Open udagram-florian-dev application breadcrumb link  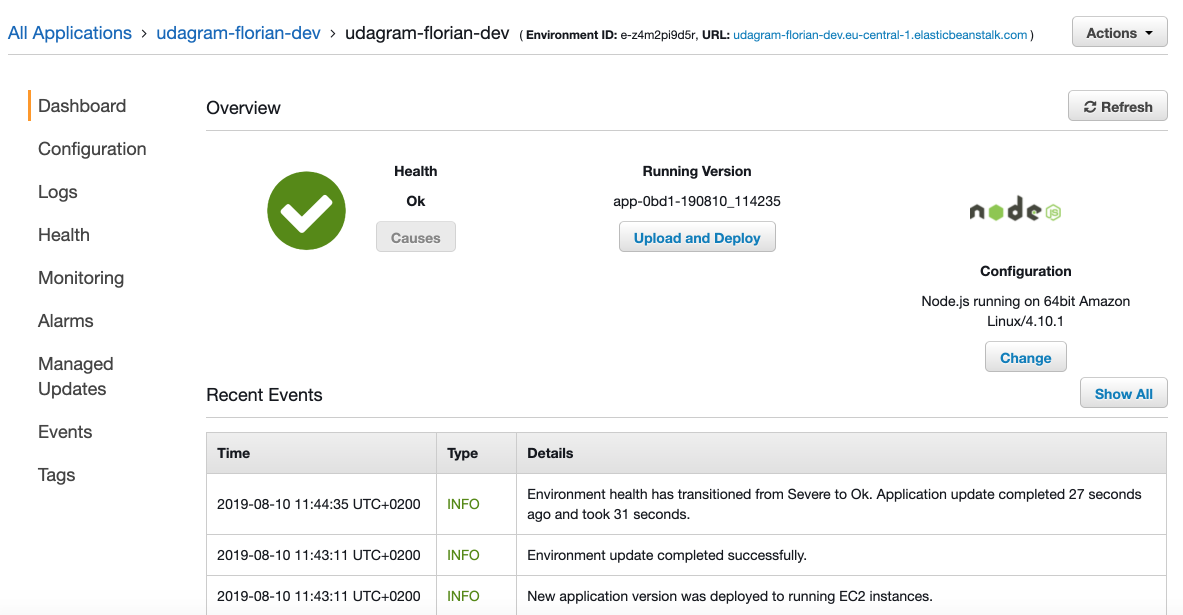click(238, 33)
